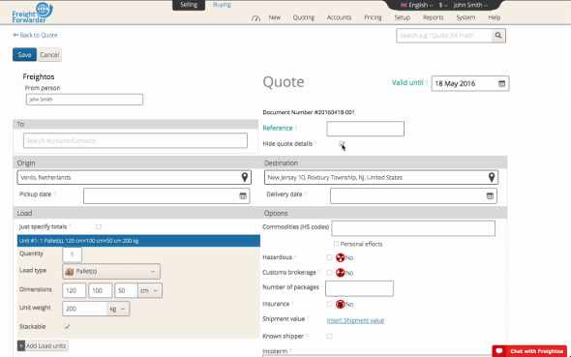Enable the Just specify totals checkbox
This screenshot has width=571, height=357.
[99, 226]
